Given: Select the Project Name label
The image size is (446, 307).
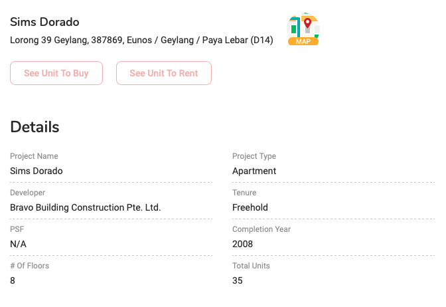Looking at the screenshot, I should pyautogui.click(x=34, y=156).
